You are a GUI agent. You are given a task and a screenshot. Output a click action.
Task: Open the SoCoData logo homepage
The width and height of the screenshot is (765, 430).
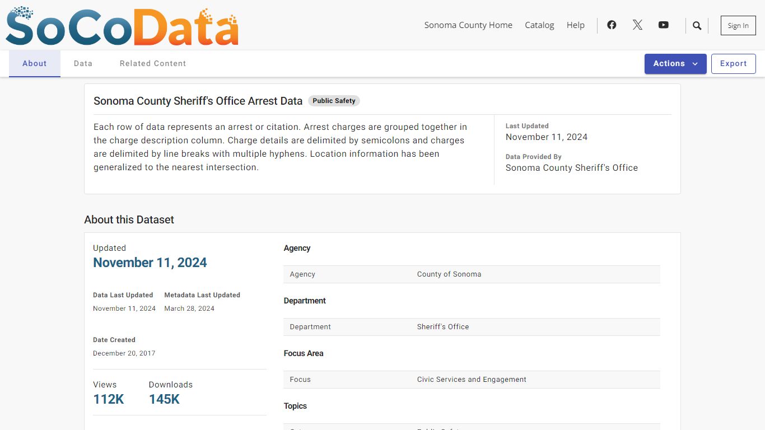122,26
